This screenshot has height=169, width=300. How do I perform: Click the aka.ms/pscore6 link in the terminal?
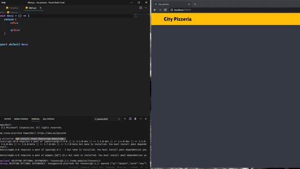[52, 133]
